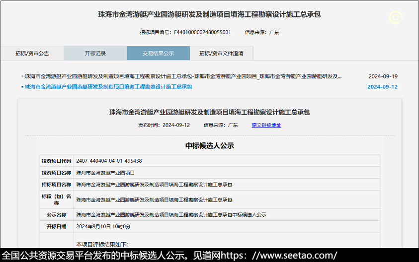Click the 标段（包）名称 label cell
Screen dimensions: 419x262
(56, 199)
